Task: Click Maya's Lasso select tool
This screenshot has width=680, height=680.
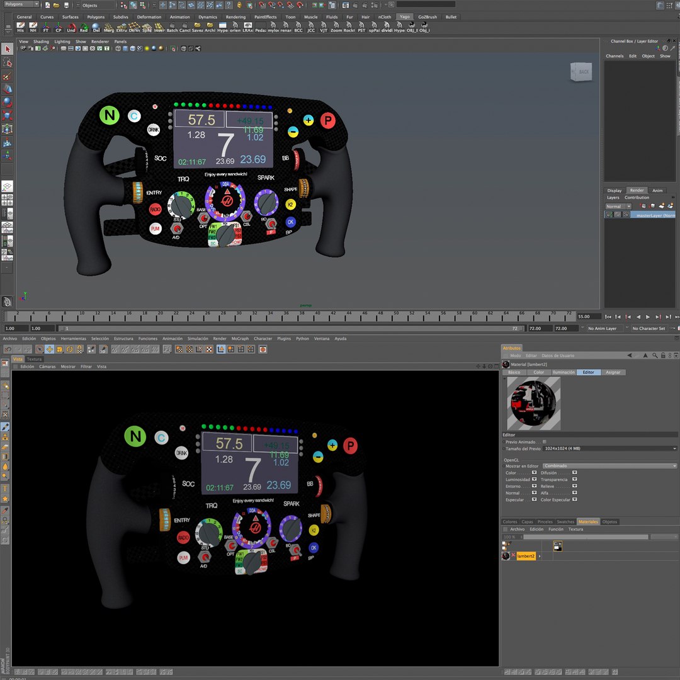Action: (x=7, y=62)
